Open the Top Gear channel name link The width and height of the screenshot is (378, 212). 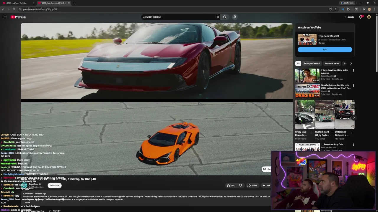coord(33,184)
